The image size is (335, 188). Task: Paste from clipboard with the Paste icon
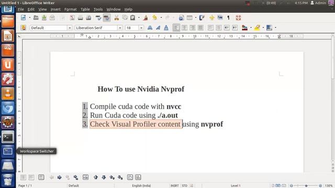coord(132,18)
